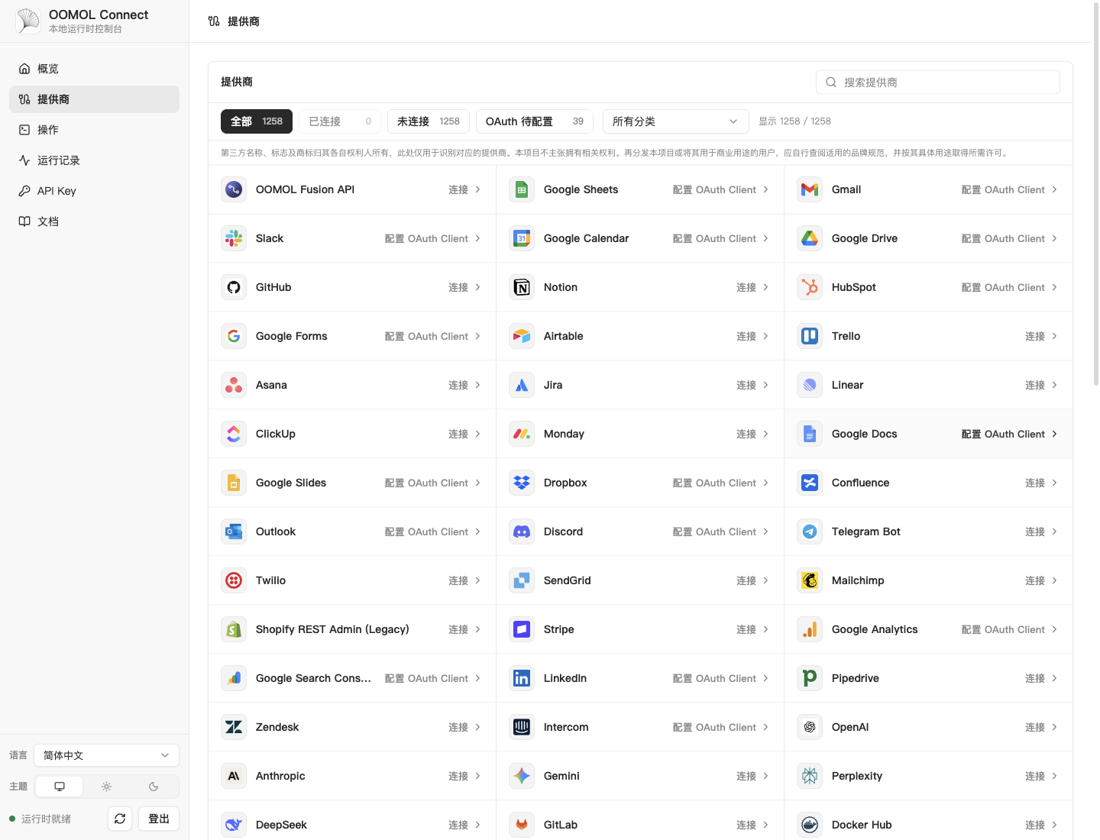Viewport: 1100px width, 840px height.
Task: Click the Notion icon
Action: pos(522,287)
